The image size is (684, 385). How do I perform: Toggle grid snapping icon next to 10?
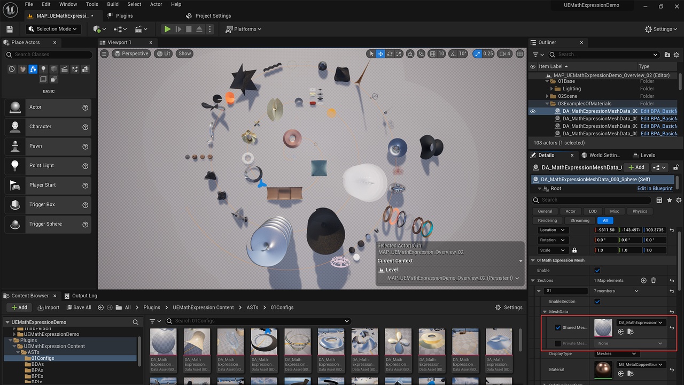[432, 53]
